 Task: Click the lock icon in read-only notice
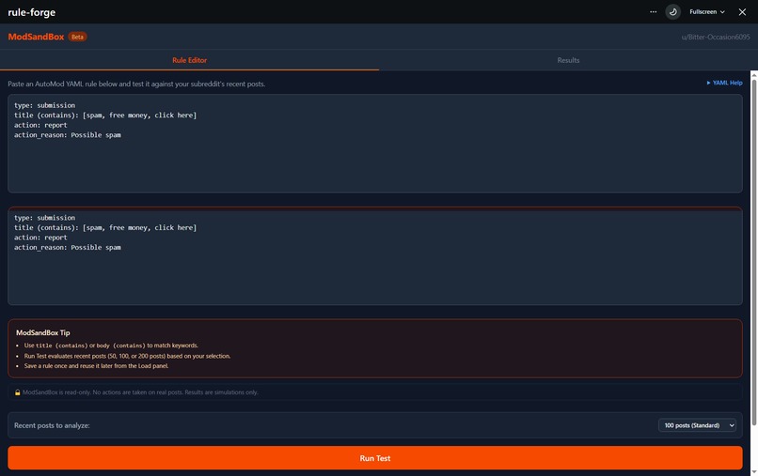[x=18, y=392]
